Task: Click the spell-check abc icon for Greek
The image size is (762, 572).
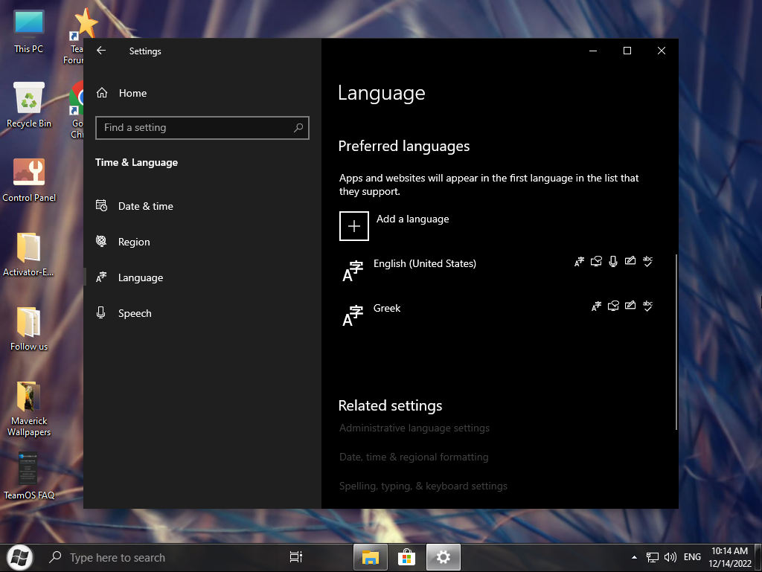Action: pyautogui.click(x=647, y=306)
